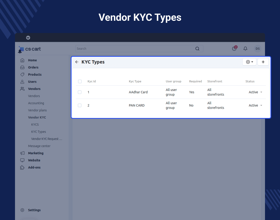Click the User group column header

[173, 81]
